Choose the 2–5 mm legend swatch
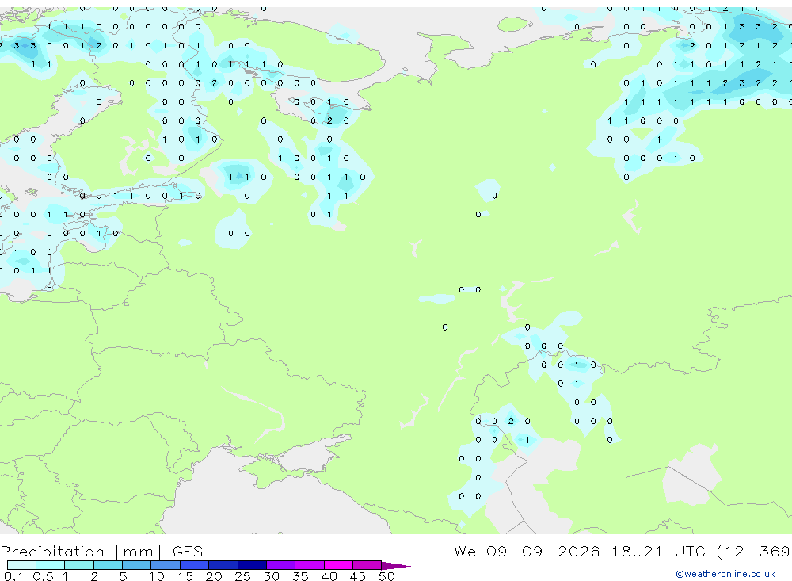The height and width of the screenshot is (581, 792). pos(108,565)
